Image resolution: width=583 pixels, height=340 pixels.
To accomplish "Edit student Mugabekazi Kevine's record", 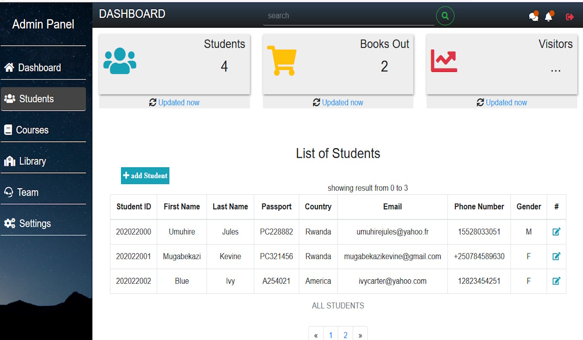I will (x=556, y=256).
